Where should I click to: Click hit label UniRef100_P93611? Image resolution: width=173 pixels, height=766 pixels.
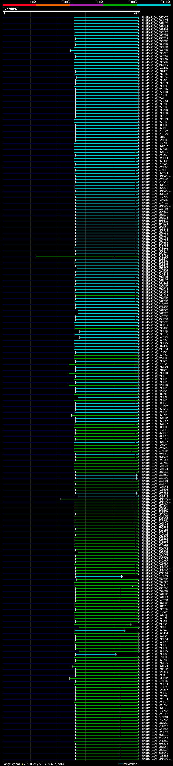(x=155, y=684)
